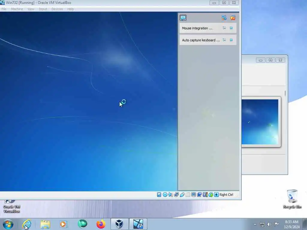Click the display status bar icon

193,195
